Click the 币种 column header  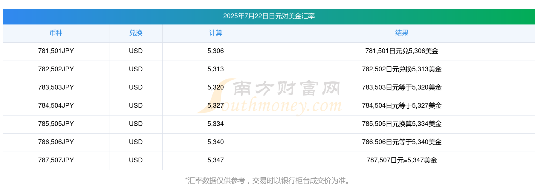56,33
